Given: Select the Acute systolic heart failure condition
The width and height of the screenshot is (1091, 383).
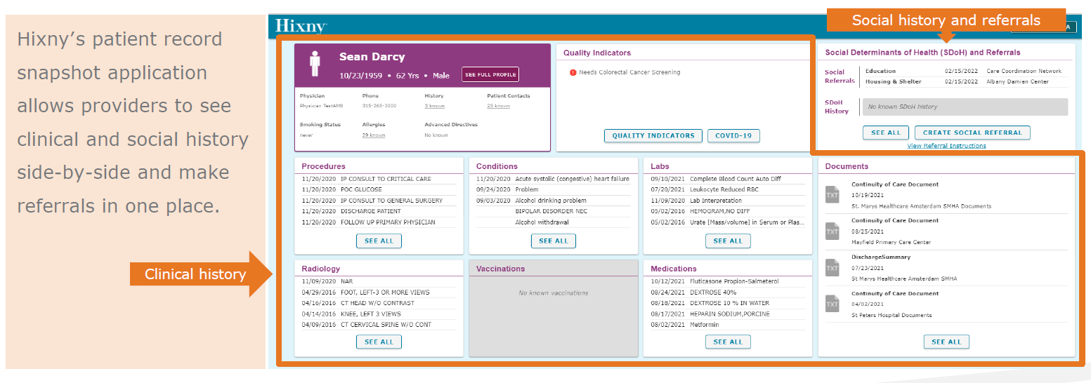Looking at the screenshot, I should point(553,179).
